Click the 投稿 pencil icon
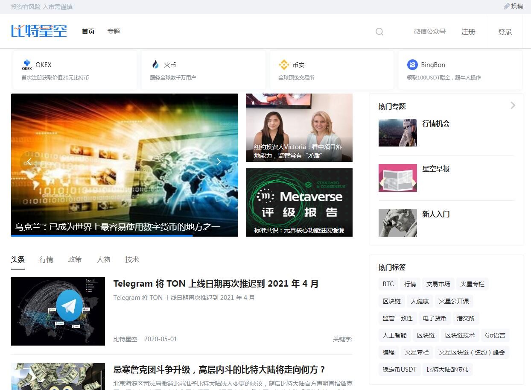The image size is (531, 390). pos(507,6)
